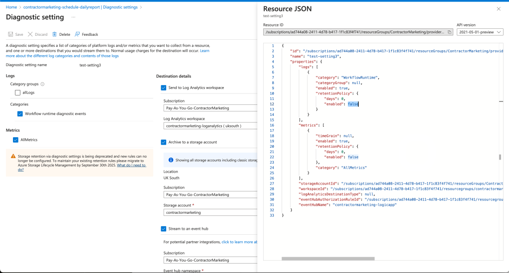
Task: Enable the allLogs checkbox
Action: pyautogui.click(x=17, y=93)
